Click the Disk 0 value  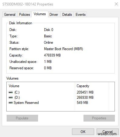tap(49, 30)
